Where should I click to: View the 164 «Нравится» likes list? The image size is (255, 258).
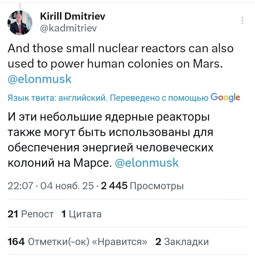pos(77,242)
